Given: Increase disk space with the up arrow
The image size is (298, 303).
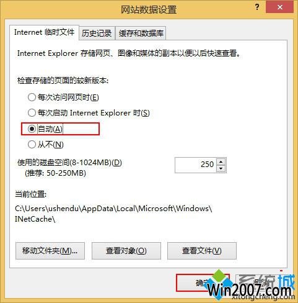Looking at the screenshot, I should coord(221,162).
